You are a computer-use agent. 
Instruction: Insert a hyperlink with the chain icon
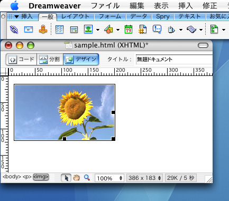14,29
